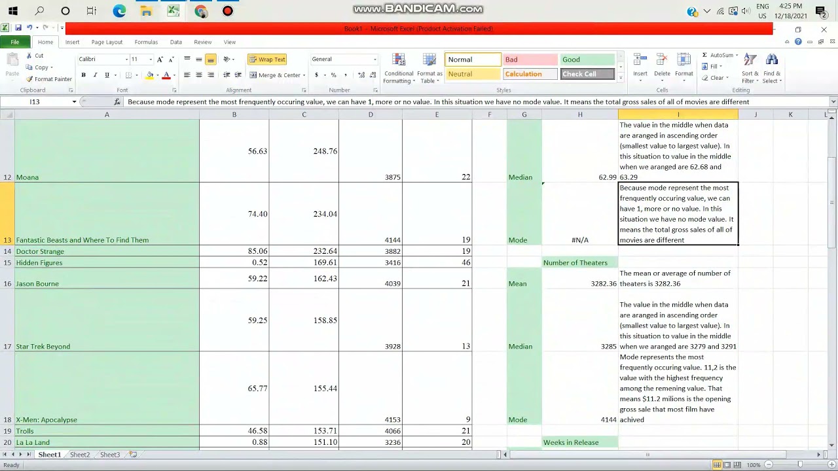Save the workbook with the floppy disk icon
Viewport: 838px width, 471px height.
(18, 28)
